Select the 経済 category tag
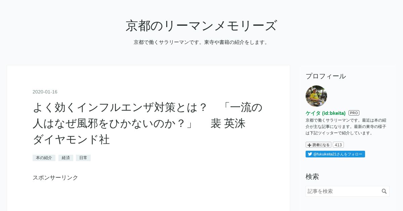This screenshot has height=211, width=403. click(66, 158)
